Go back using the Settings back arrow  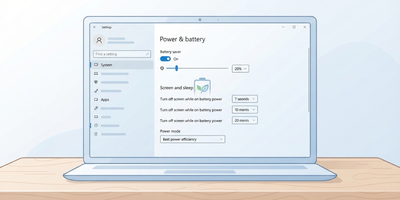pyautogui.click(x=95, y=27)
